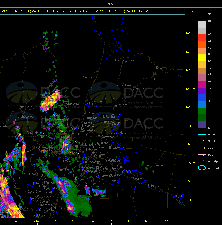
Task: Click the C_Chilenos place label
Action: (x=25, y=117)
